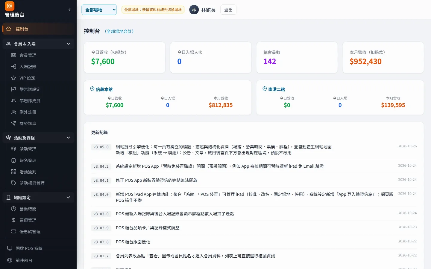Screen dimensions: 431x269
Task: Collapse the 活動及課程 section
Action: (x=38, y=137)
